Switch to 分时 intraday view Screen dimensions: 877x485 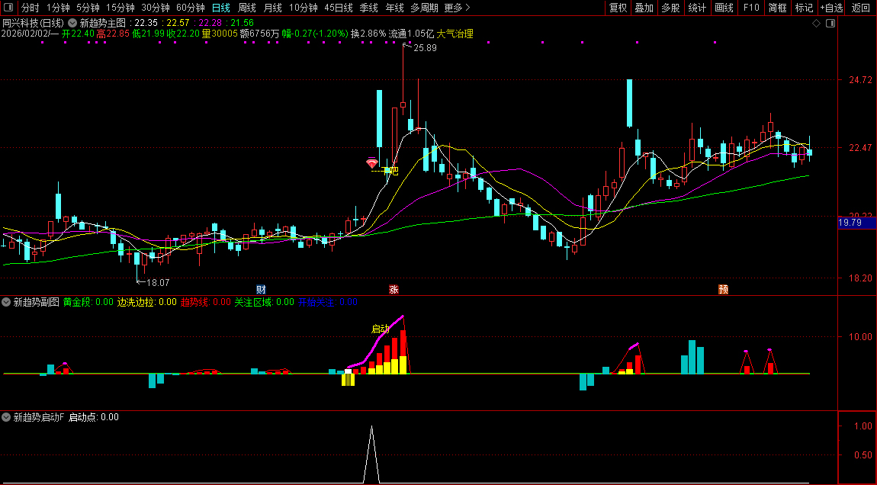pos(30,8)
